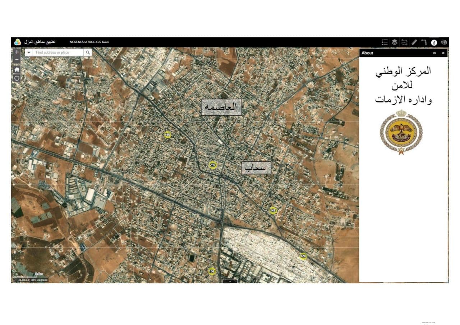Return to default home extent
Viewport: 460px width, 325px height.
(17, 69)
